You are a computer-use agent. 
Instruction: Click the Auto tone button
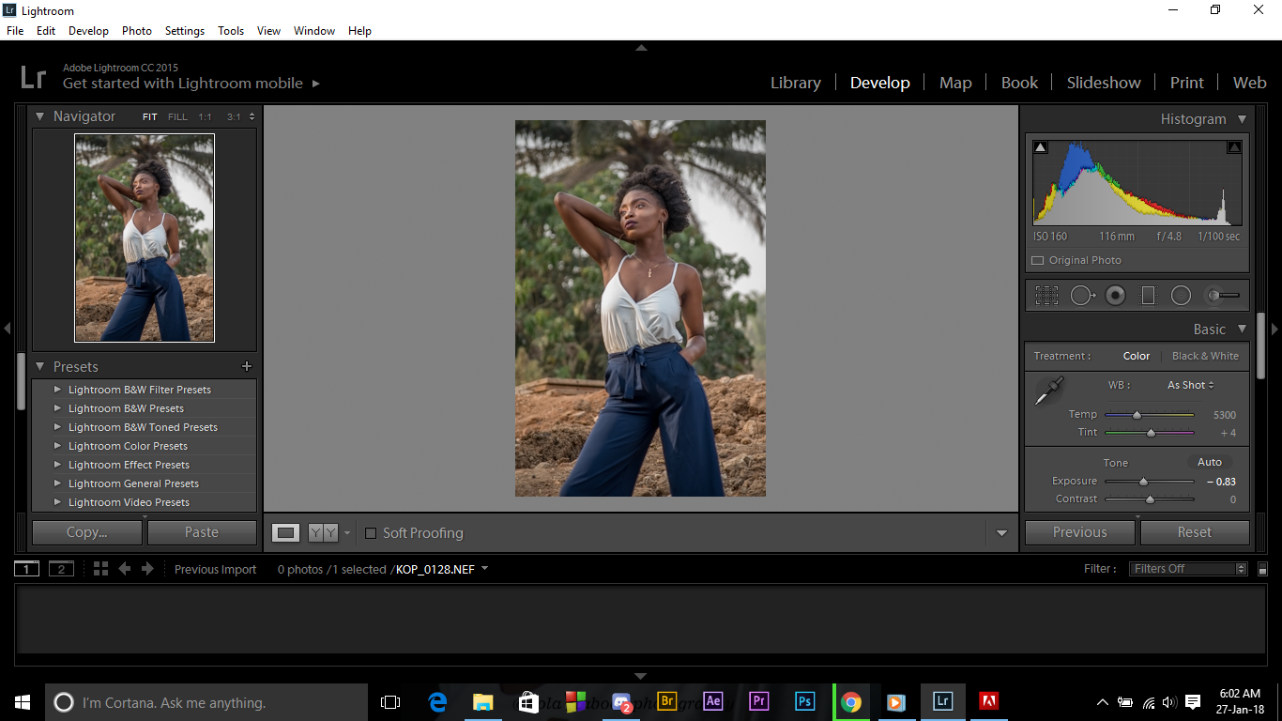1210,462
